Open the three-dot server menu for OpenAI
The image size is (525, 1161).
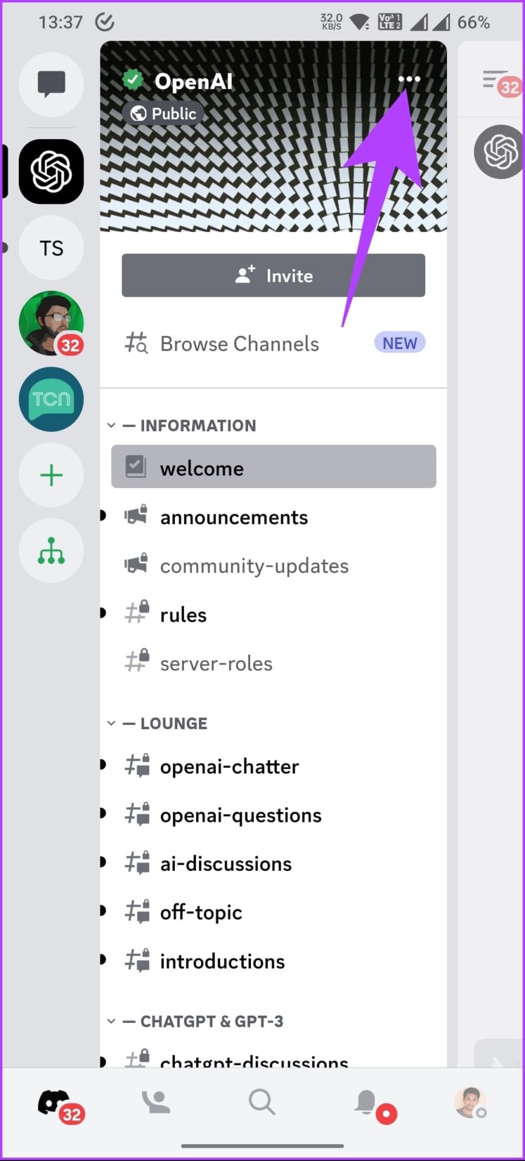pos(409,79)
